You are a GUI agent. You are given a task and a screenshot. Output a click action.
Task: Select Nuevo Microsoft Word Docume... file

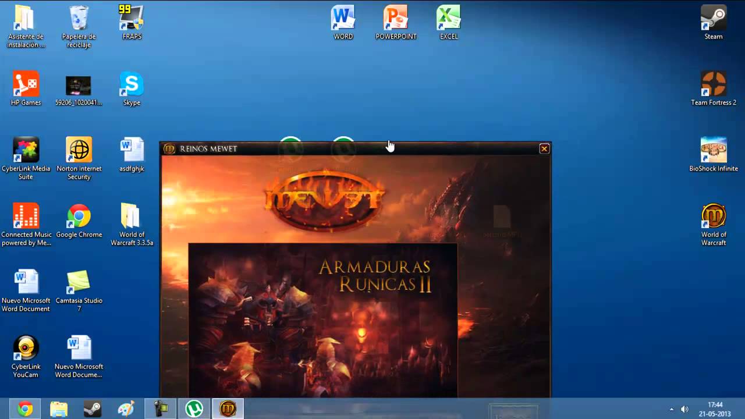coord(79,357)
